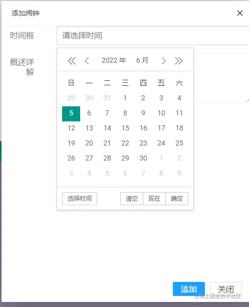Screen dimensions: 249x307
Task: Go to previous year with double-left arrow
Action: coord(72,61)
